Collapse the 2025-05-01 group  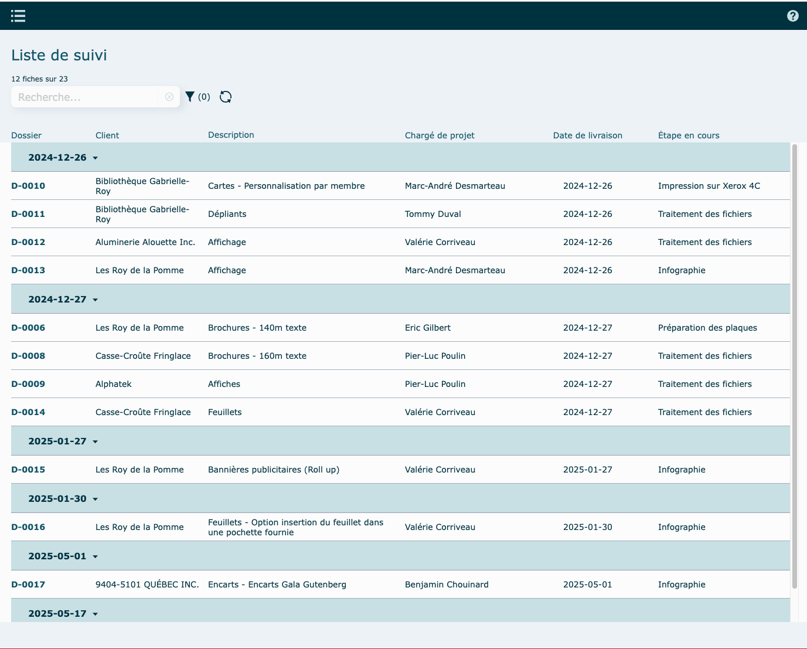click(95, 556)
